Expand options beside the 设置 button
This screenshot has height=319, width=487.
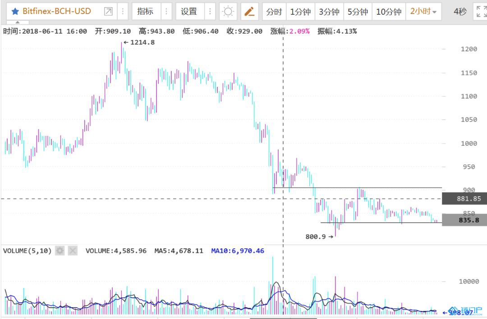[x=210, y=12]
